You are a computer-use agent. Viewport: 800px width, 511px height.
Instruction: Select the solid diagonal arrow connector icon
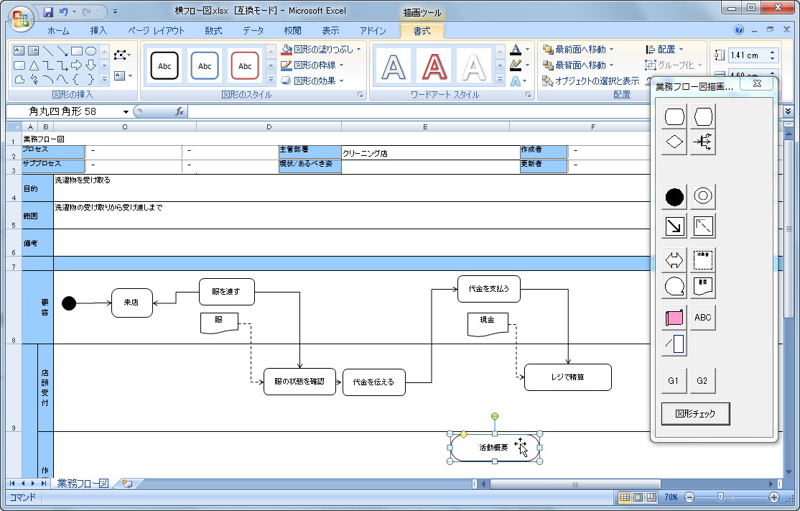pos(674,225)
